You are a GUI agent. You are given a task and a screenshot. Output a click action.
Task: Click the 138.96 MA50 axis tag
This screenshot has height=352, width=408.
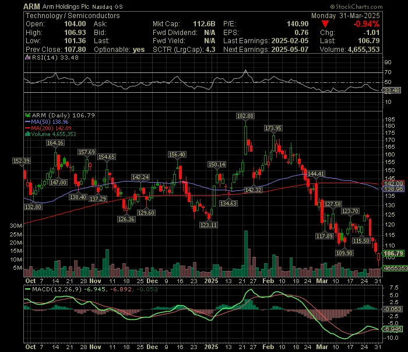pos(393,189)
